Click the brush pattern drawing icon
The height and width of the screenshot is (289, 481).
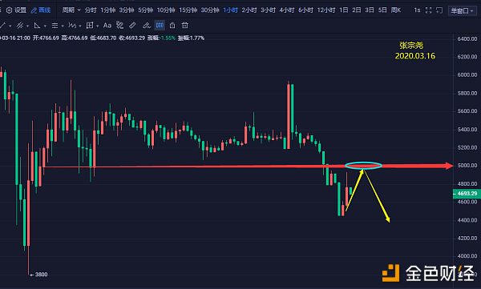click(120, 25)
